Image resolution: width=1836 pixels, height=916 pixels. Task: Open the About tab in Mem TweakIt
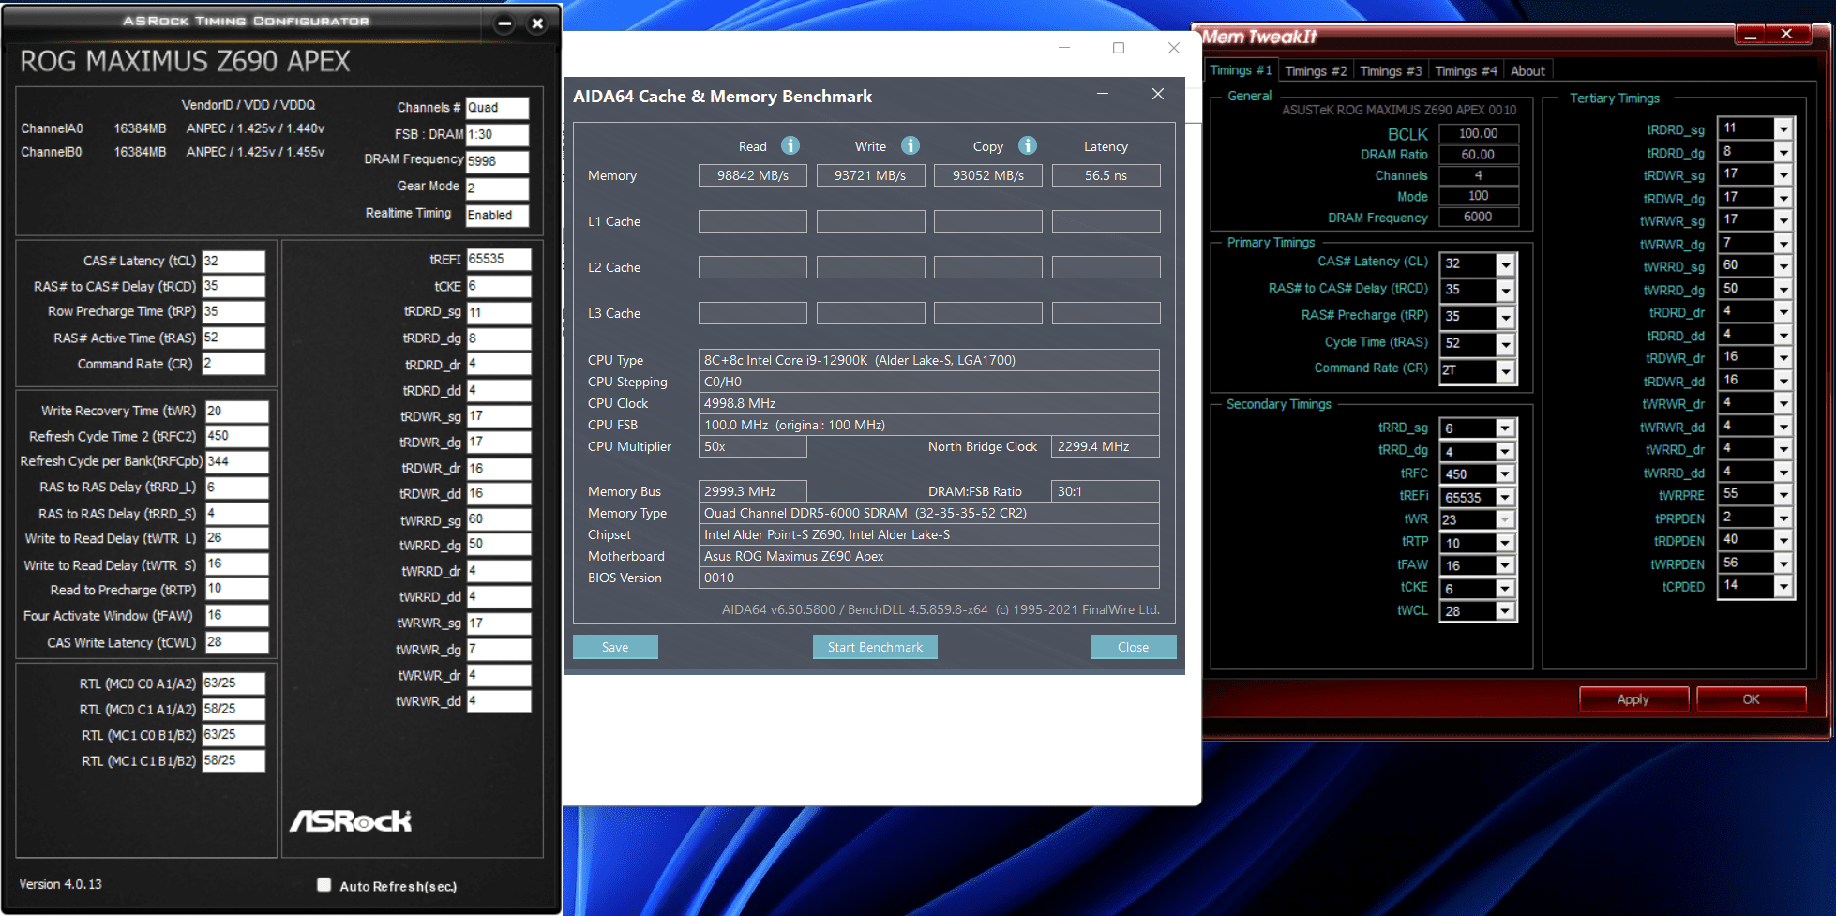click(x=1527, y=71)
